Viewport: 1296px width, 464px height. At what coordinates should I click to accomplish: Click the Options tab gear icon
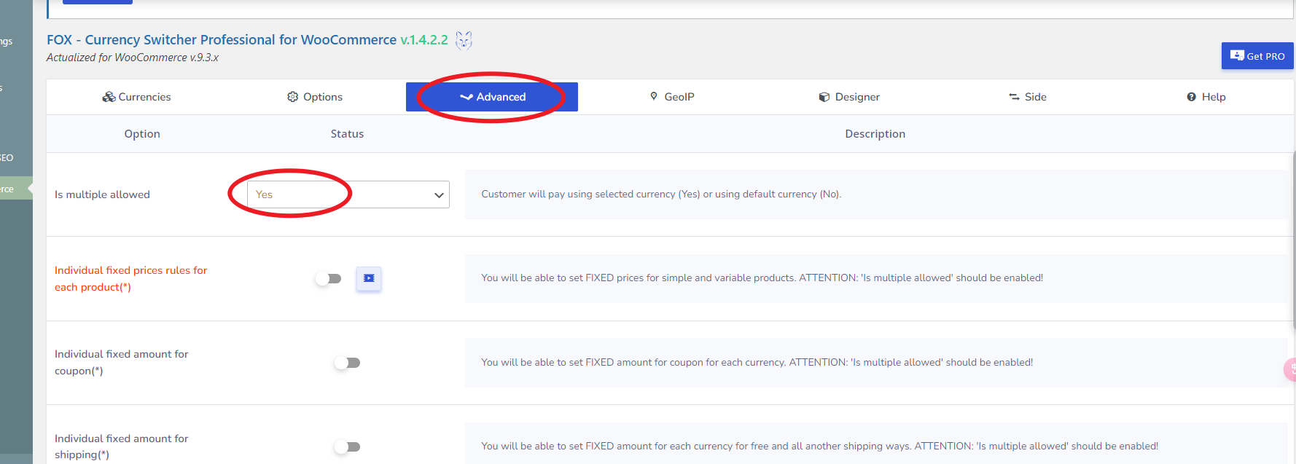click(x=293, y=97)
